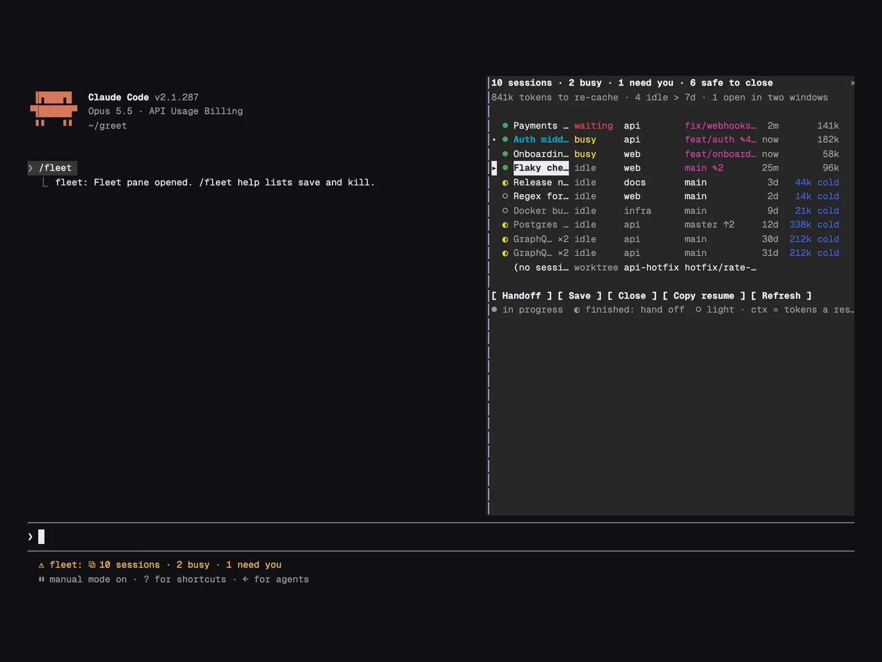Viewport: 882px width, 662px height.
Task: Click the red waiting status on Payments row
Action: (593, 126)
